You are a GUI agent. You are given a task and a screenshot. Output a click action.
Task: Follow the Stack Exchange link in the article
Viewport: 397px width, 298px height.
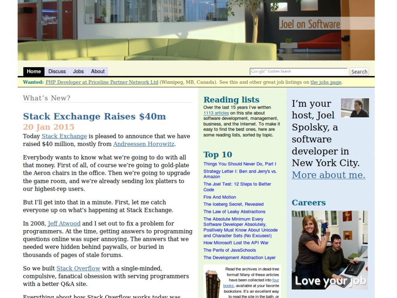64,136
